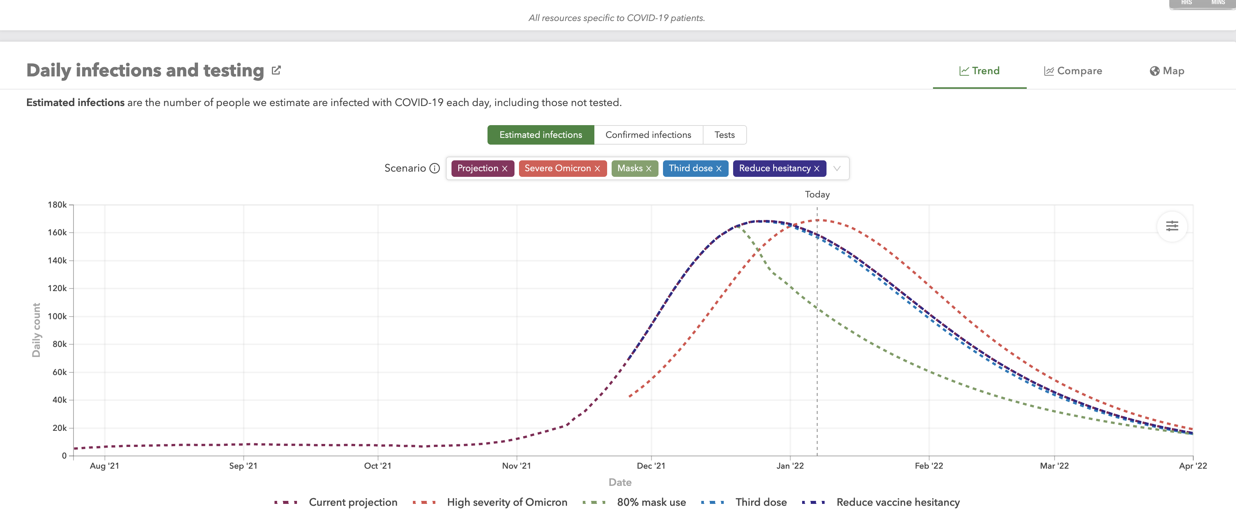Click the Feb '22 axis label
The height and width of the screenshot is (517, 1236).
click(929, 466)
